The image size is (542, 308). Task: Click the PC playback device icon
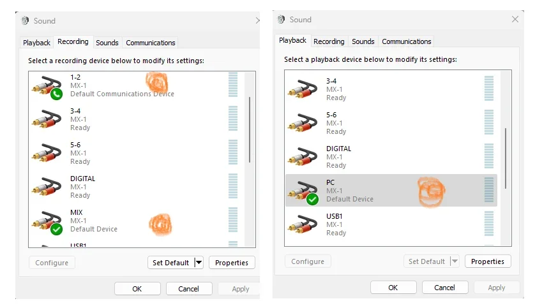click(x=303, y=191)
